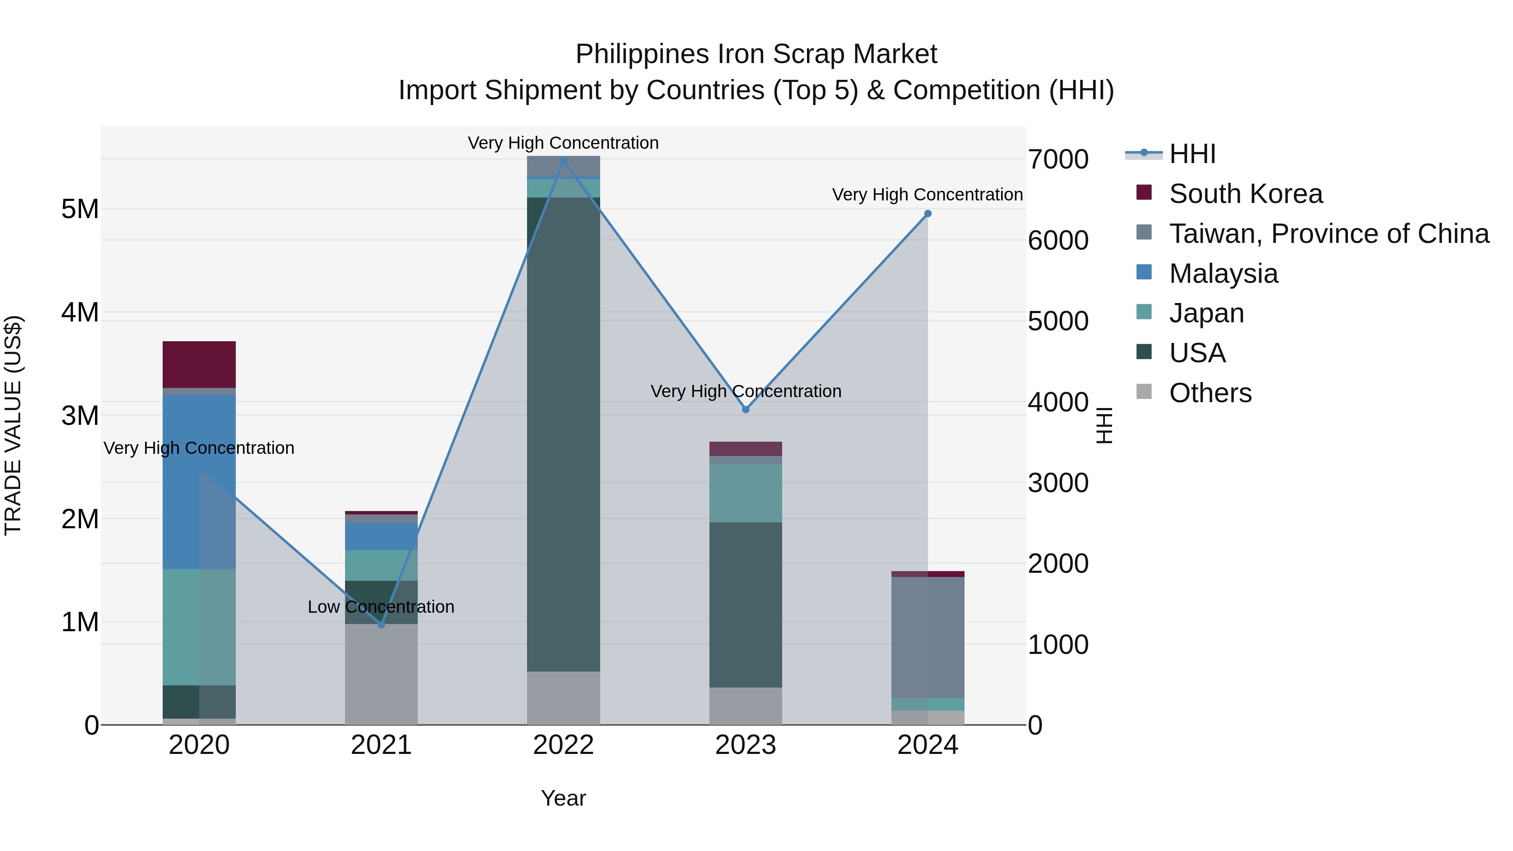1513x851 pixels.
Task: Click the 2022 Taiwan bar segment at top
Action: coord(563,166)
